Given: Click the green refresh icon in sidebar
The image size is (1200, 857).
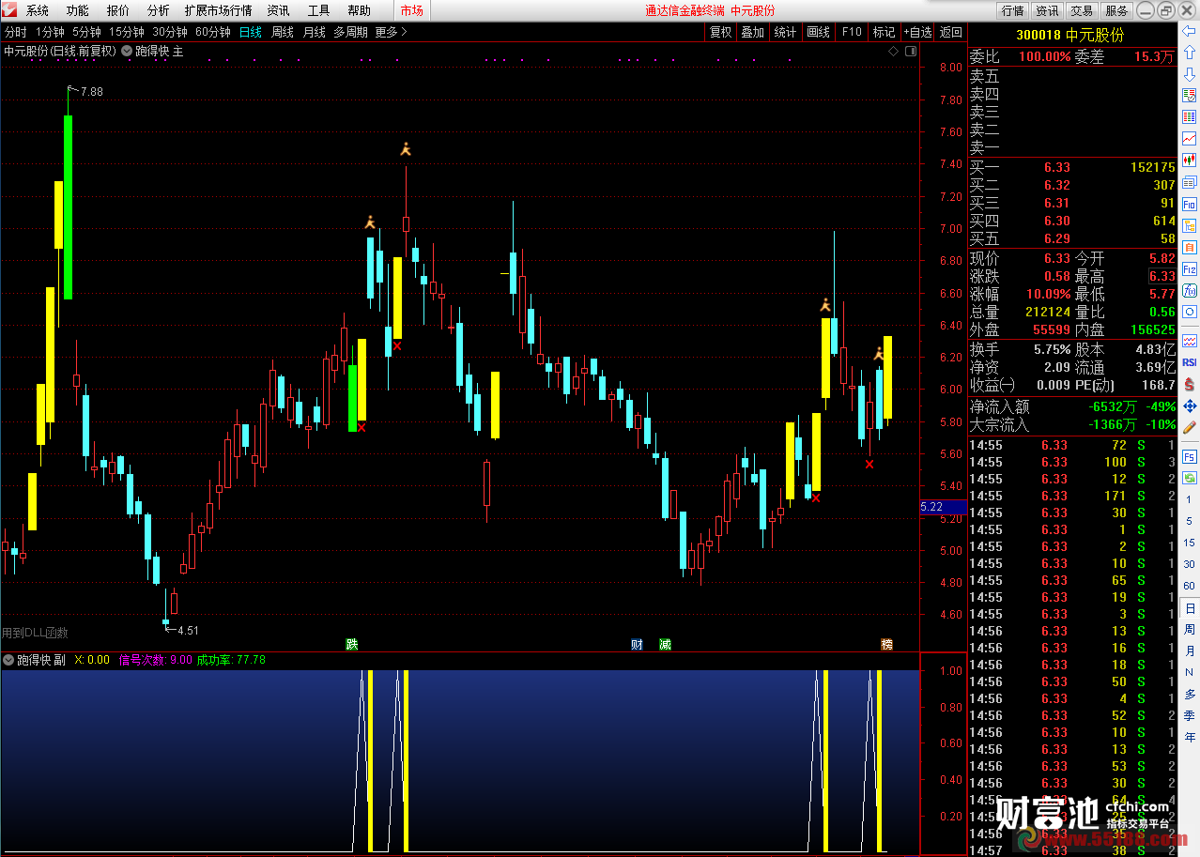Looking at the screenshot, I should (x=1189, y=477).
